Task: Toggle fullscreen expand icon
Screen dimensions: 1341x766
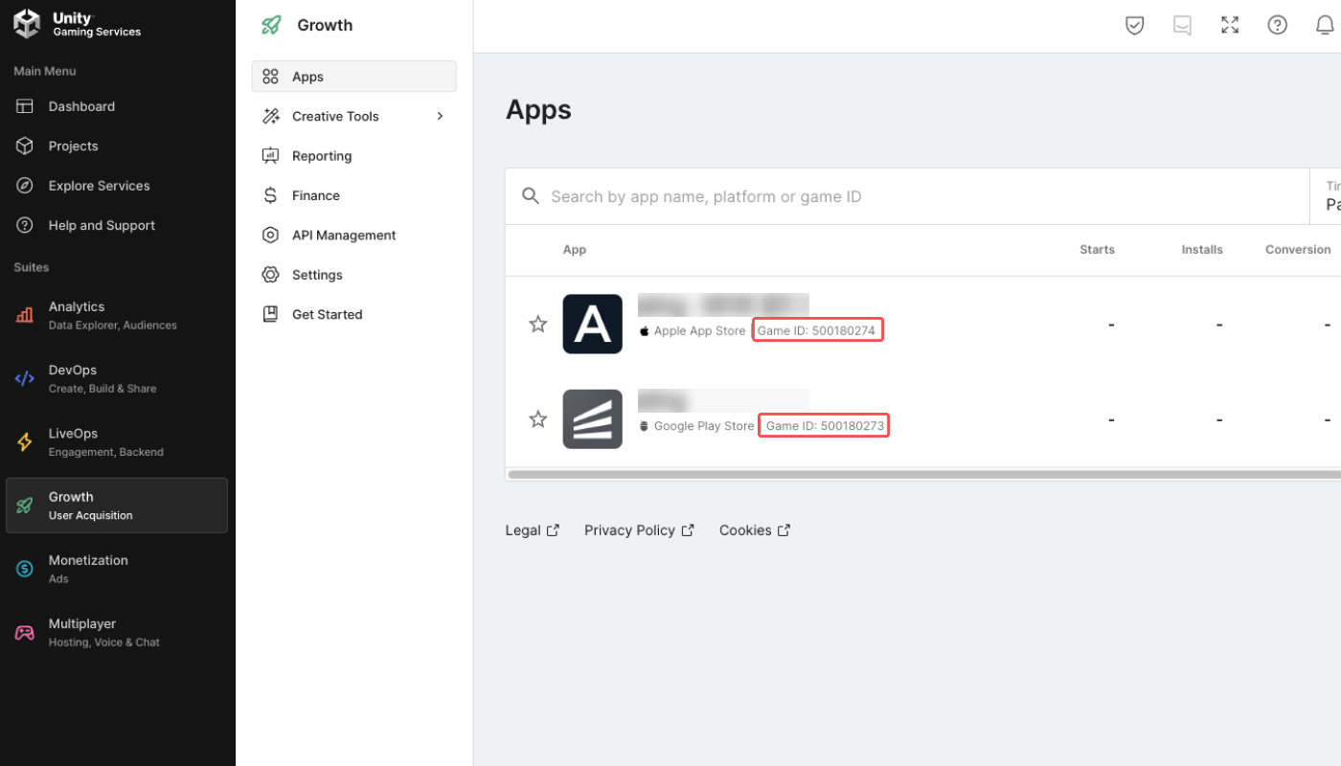Action: coord(1231,26)
